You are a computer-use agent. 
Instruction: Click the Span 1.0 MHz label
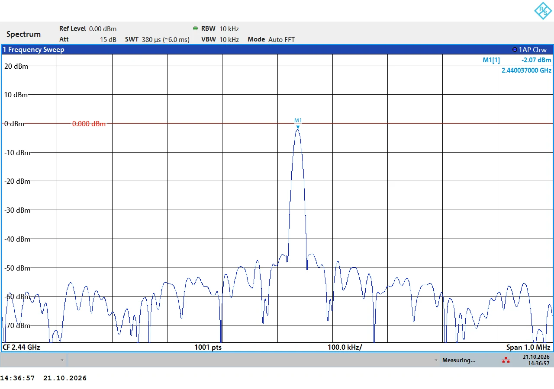click(x=528, y=347)
